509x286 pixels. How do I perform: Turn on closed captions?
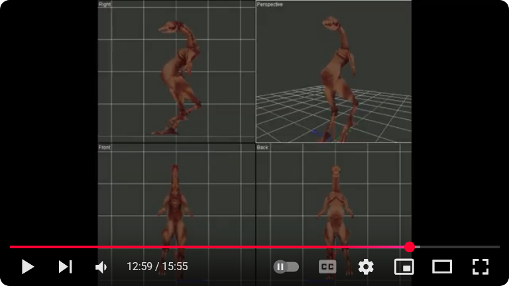click(x=327, y=267)
